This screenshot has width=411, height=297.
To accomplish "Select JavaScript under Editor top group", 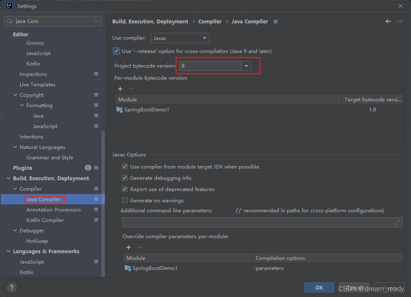I will 38,53.
